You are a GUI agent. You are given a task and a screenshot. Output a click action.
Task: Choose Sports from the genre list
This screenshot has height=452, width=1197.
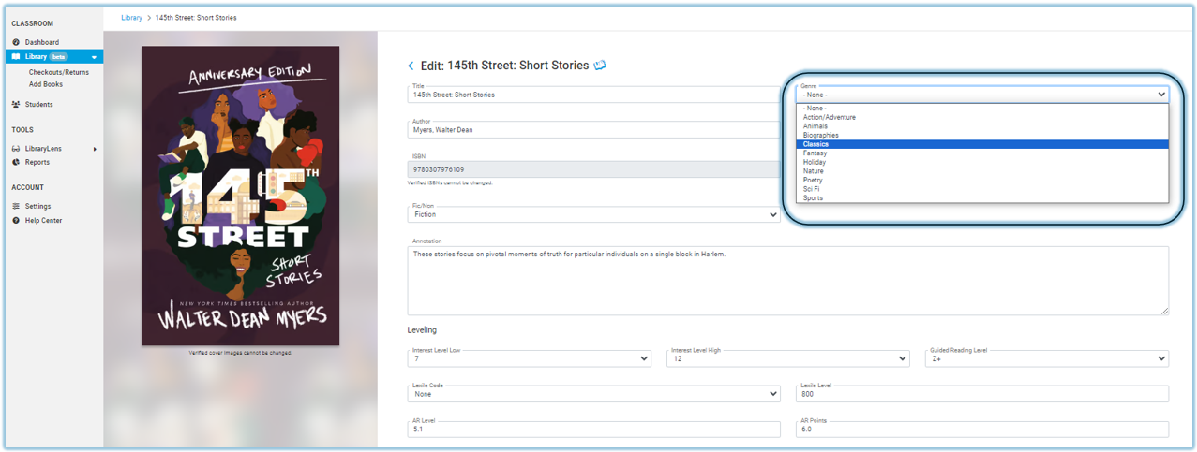point(982,197)
